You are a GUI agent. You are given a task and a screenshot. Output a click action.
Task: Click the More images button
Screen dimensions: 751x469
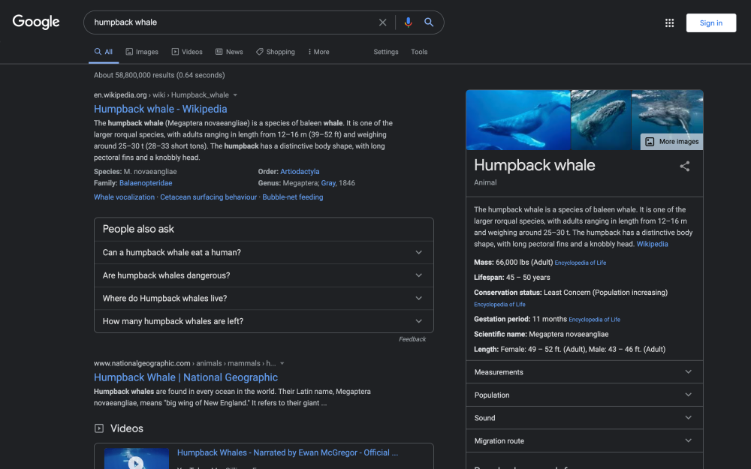tap(672, 142)
